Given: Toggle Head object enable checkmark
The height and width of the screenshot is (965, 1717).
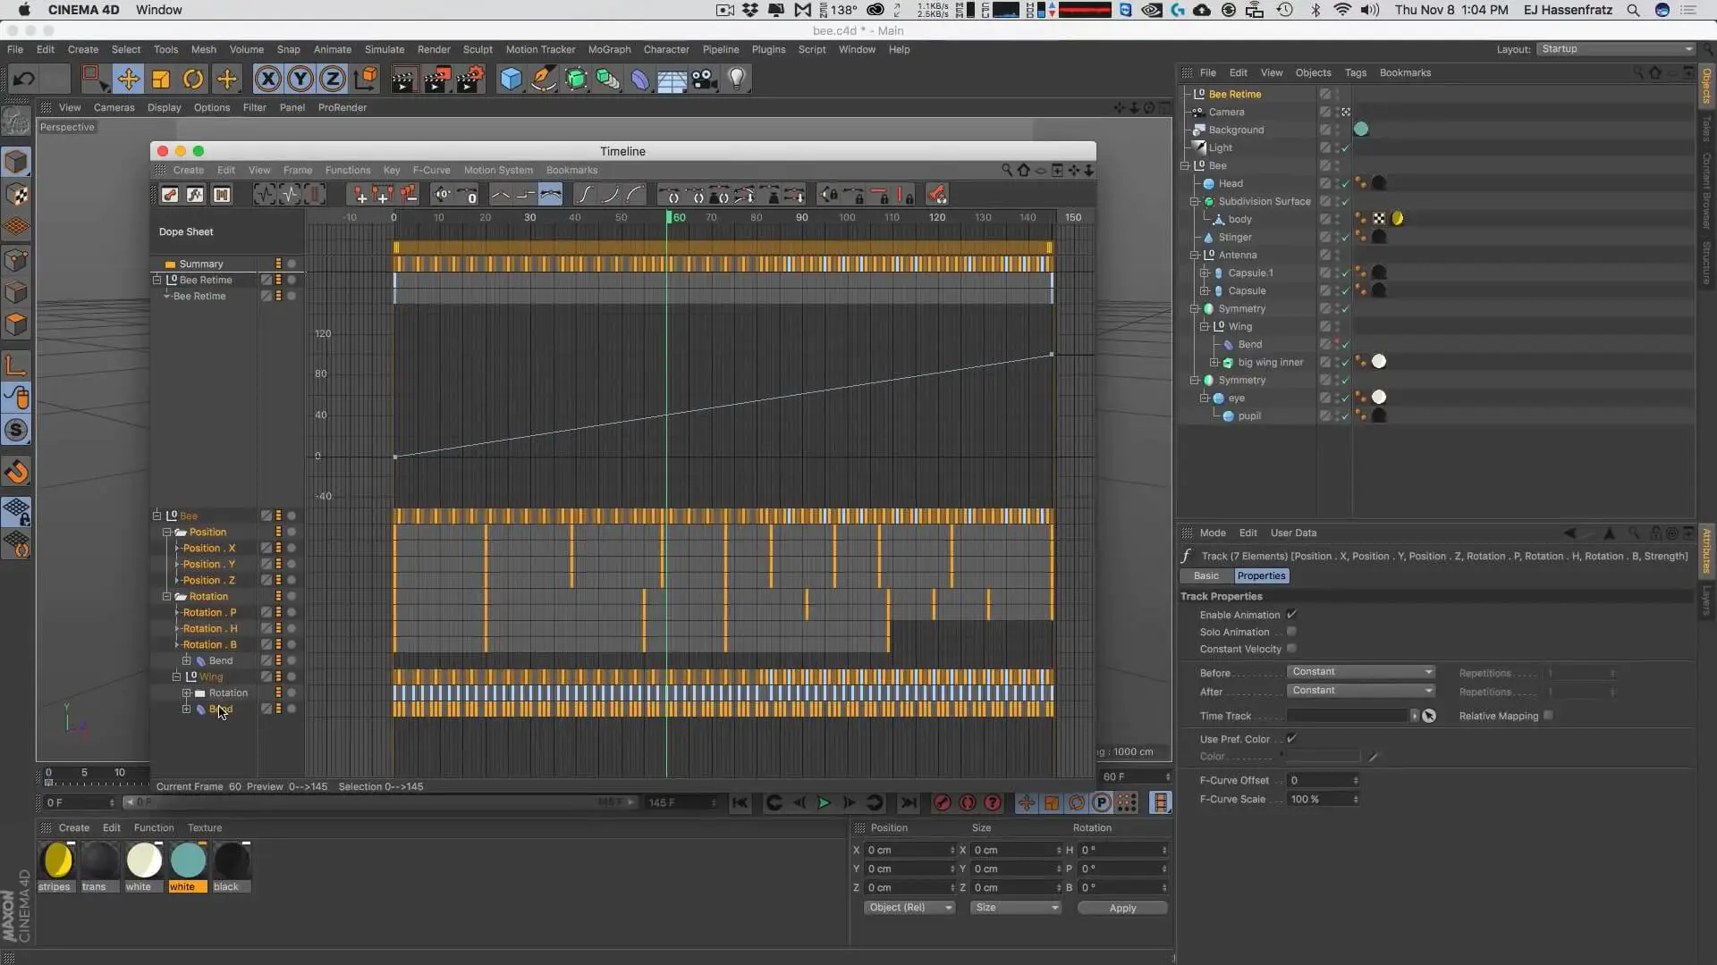Looking at the screenshot, I should pyautogui.click(x=1345, y=184).
